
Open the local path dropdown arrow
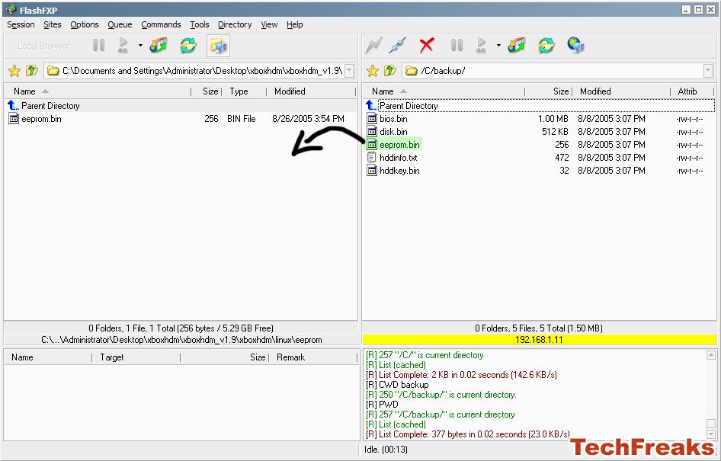tap(349, 71)
